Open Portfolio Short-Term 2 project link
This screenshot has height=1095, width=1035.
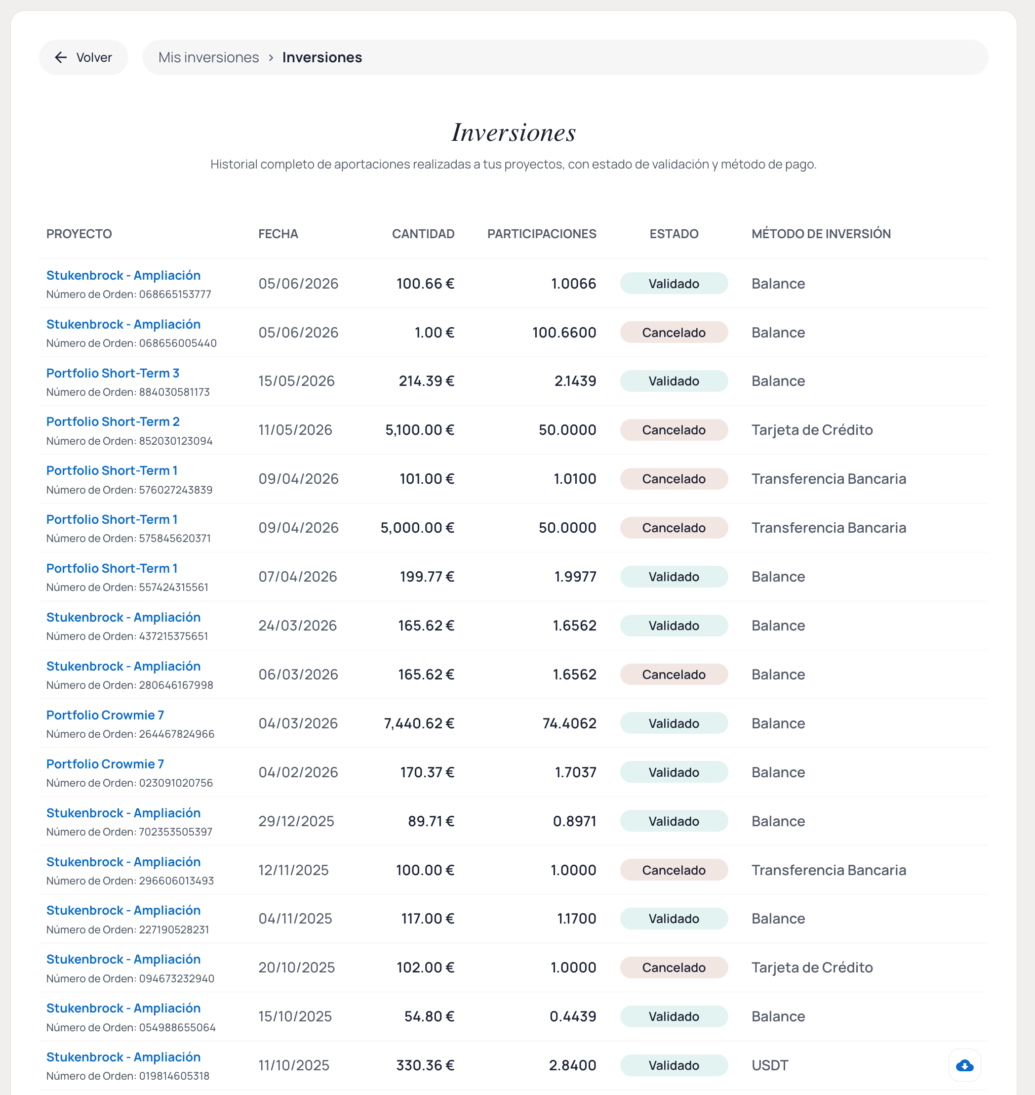click(113, 421)
